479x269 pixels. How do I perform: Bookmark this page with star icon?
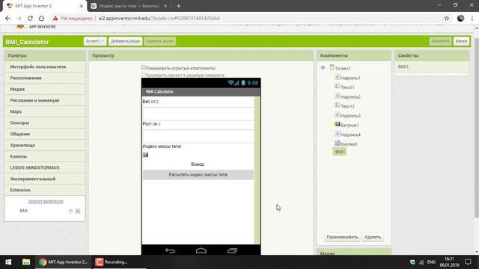447,18
